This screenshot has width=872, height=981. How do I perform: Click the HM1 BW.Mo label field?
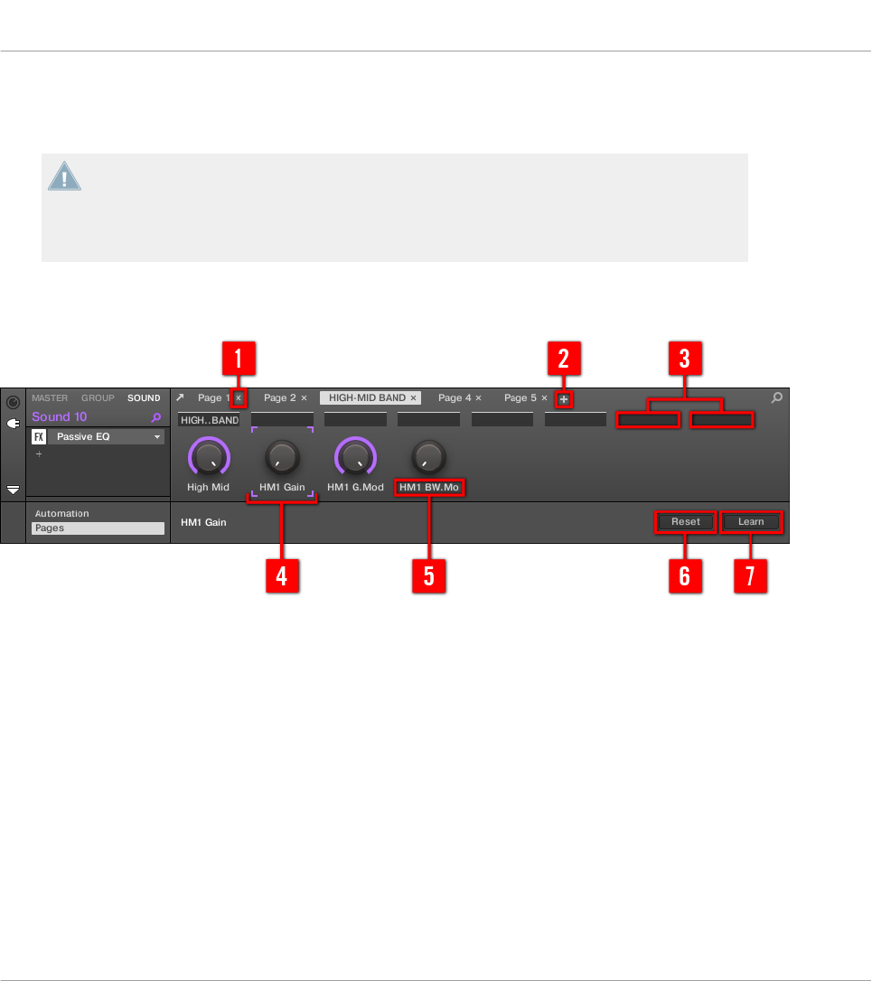(x=429, y=488)
